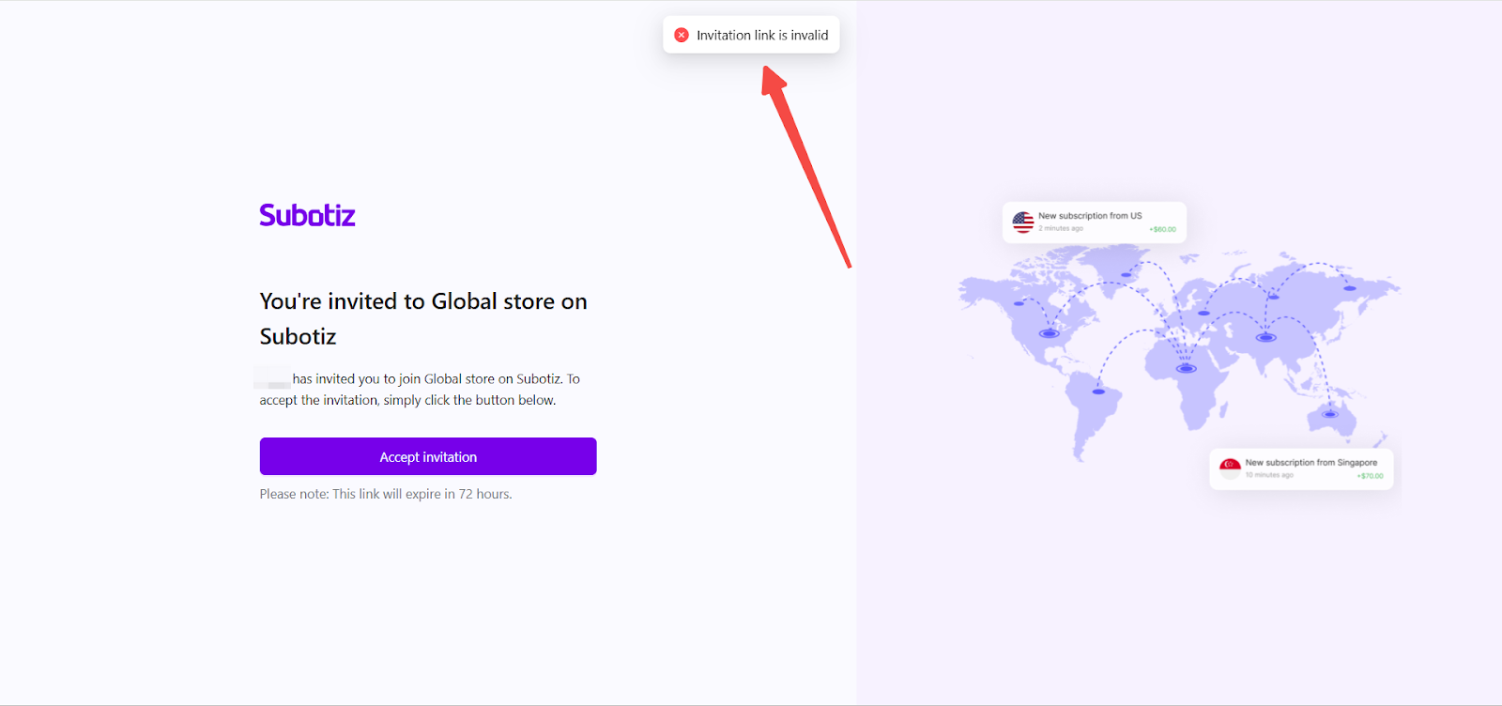
Task: Click the link expiry note text
Action: (386, 494)
